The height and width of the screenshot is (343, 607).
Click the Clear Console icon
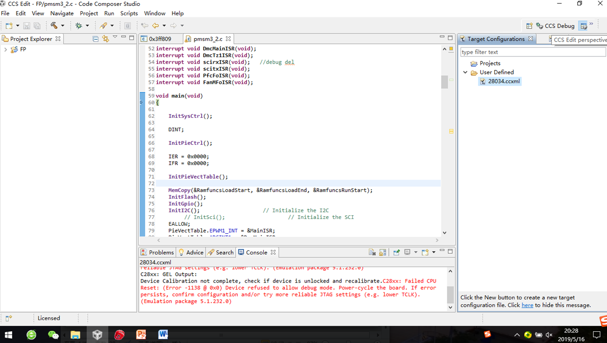pyautogui.click(x=372, y=252)
